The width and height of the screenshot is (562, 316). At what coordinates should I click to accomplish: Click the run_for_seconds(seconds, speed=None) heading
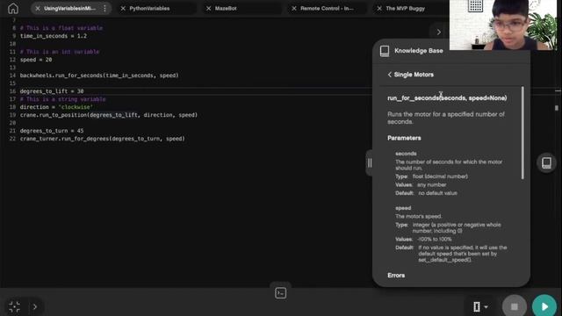[447, 97]
